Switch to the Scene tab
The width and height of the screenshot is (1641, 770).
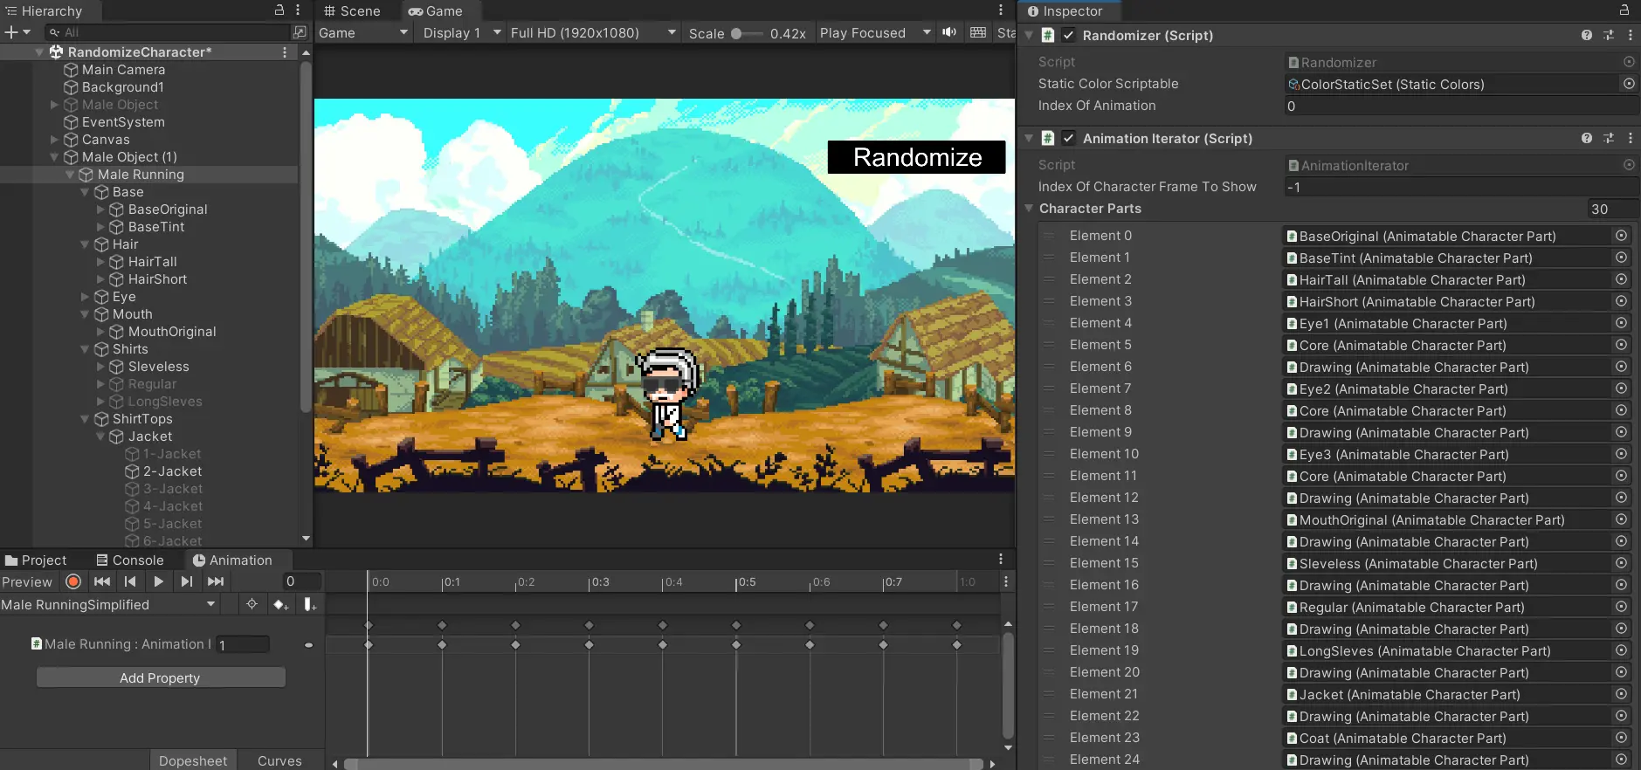click(352, 11)
